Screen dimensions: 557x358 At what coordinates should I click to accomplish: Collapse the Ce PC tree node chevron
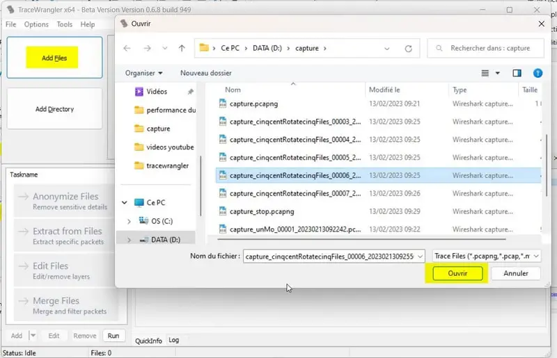(x=125, y=202)
